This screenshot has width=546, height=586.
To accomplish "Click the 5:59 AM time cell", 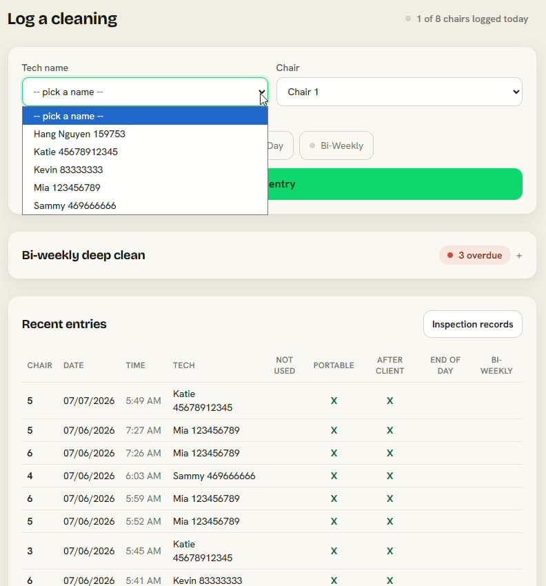I will click(143, 499).
